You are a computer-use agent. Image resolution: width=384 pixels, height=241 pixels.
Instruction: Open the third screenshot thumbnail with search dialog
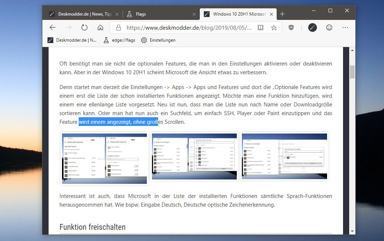[284, 156]
